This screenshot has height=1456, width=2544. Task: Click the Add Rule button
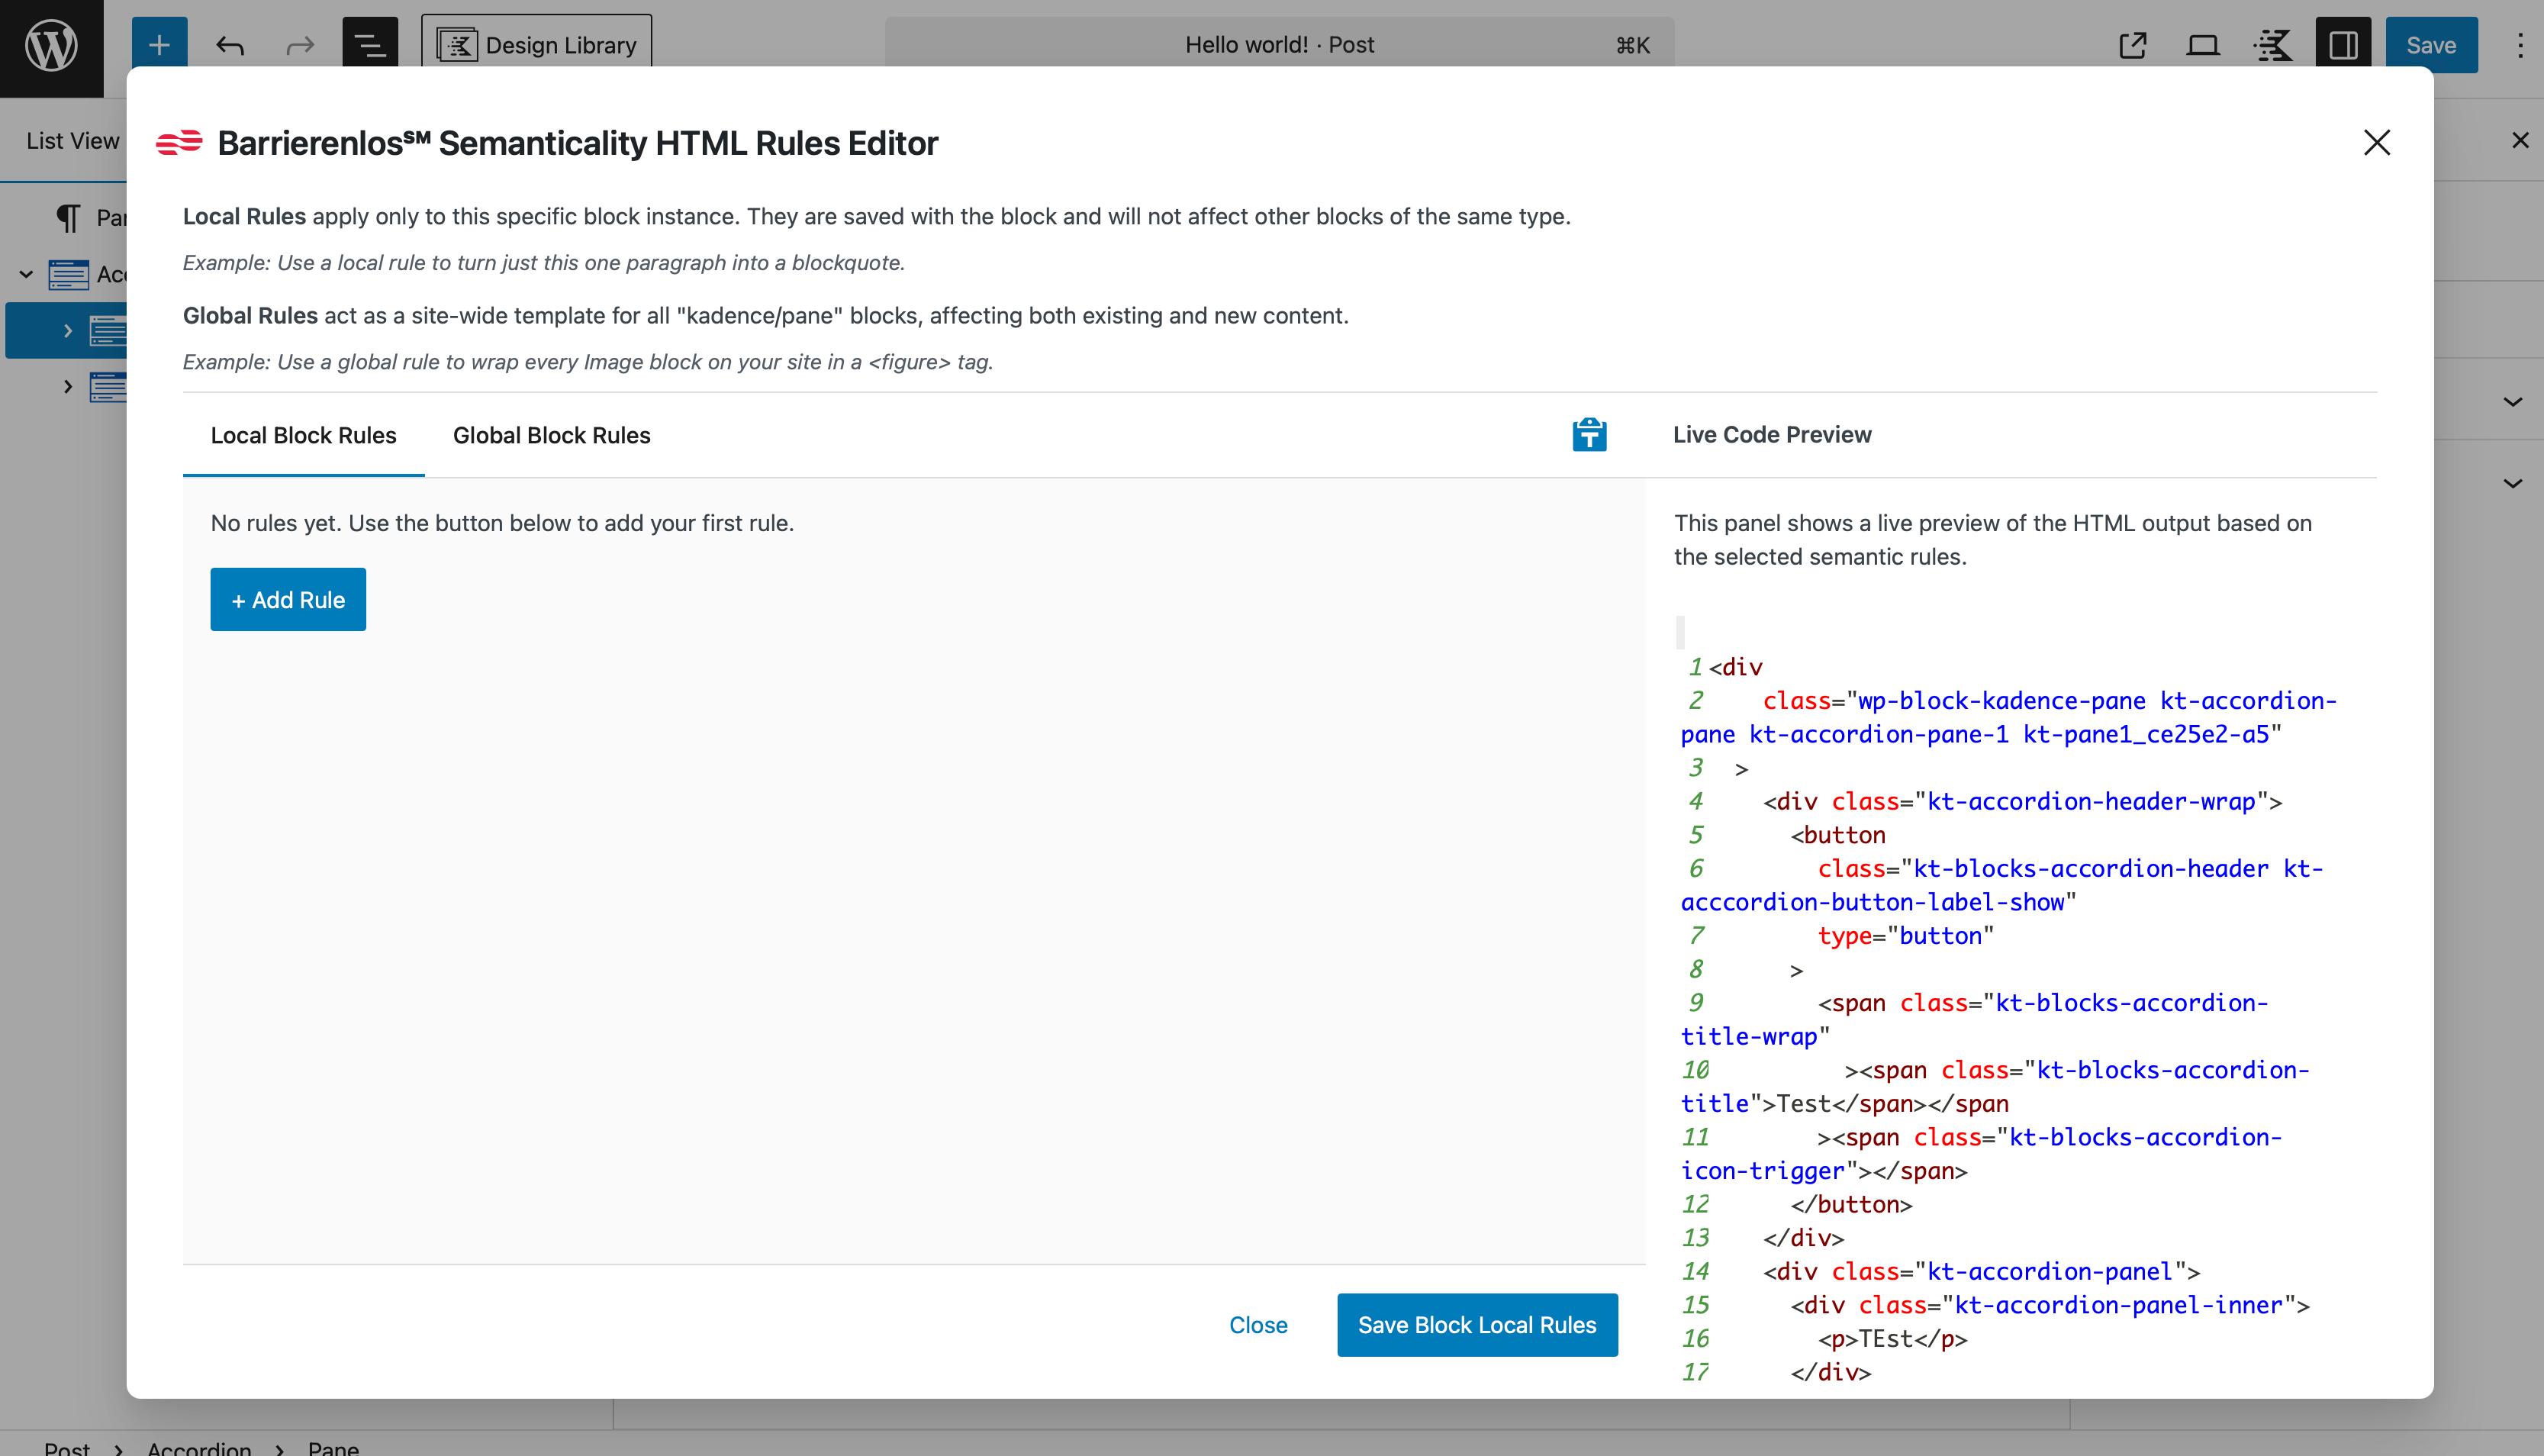coord(288,599)
